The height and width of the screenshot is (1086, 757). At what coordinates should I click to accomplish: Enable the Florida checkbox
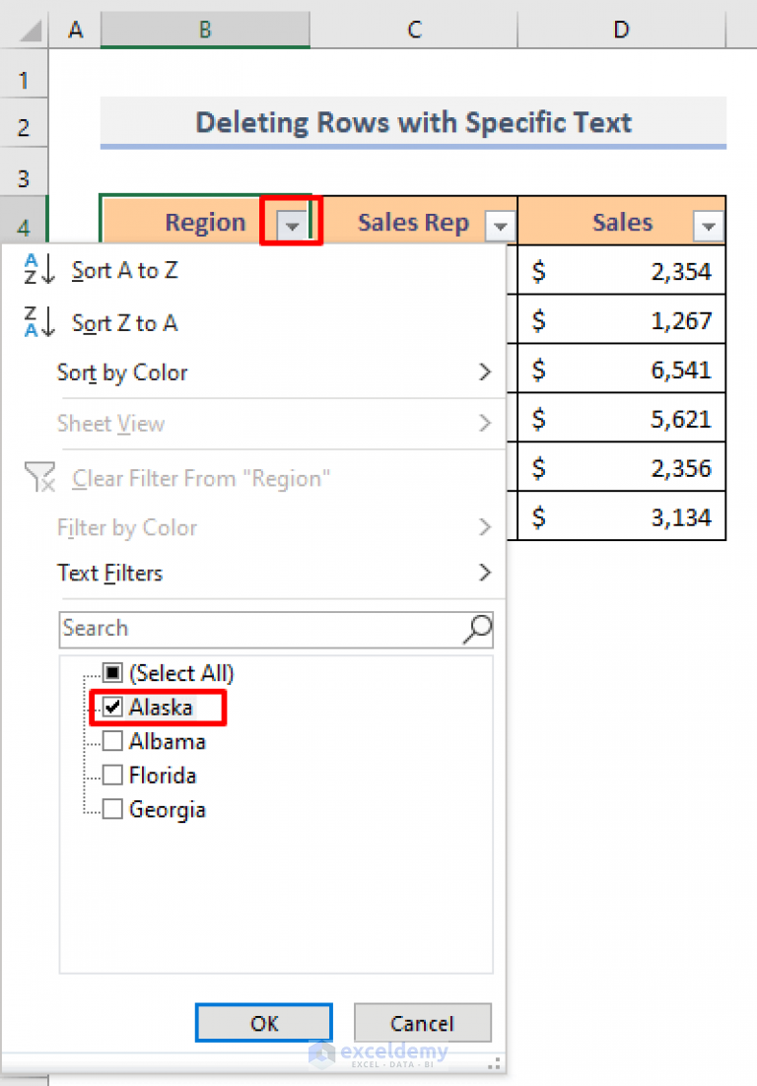coord(112,775)
